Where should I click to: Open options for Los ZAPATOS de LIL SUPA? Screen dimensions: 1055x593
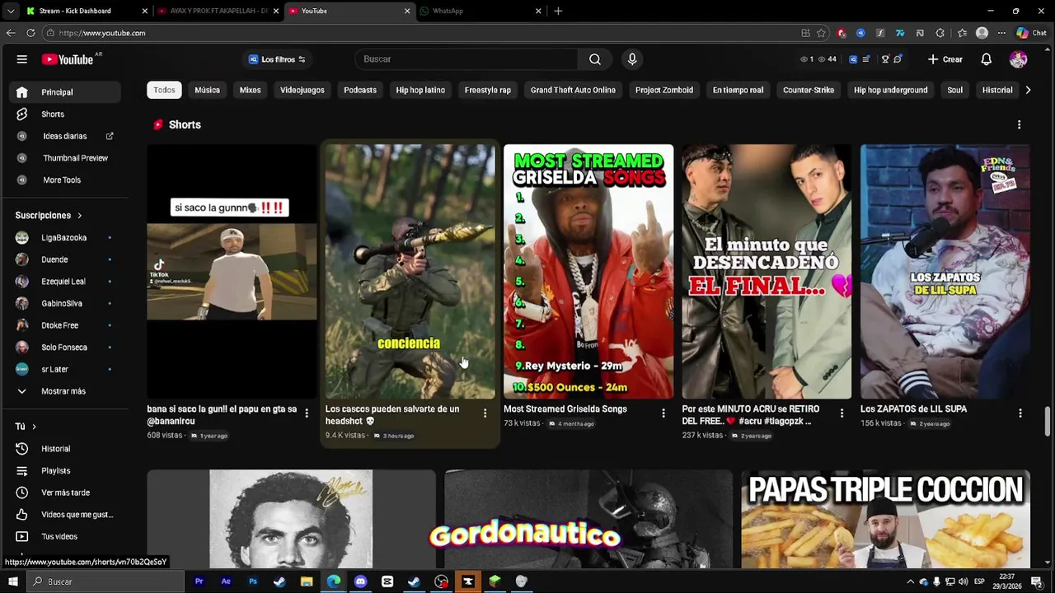pos(1020,413)
